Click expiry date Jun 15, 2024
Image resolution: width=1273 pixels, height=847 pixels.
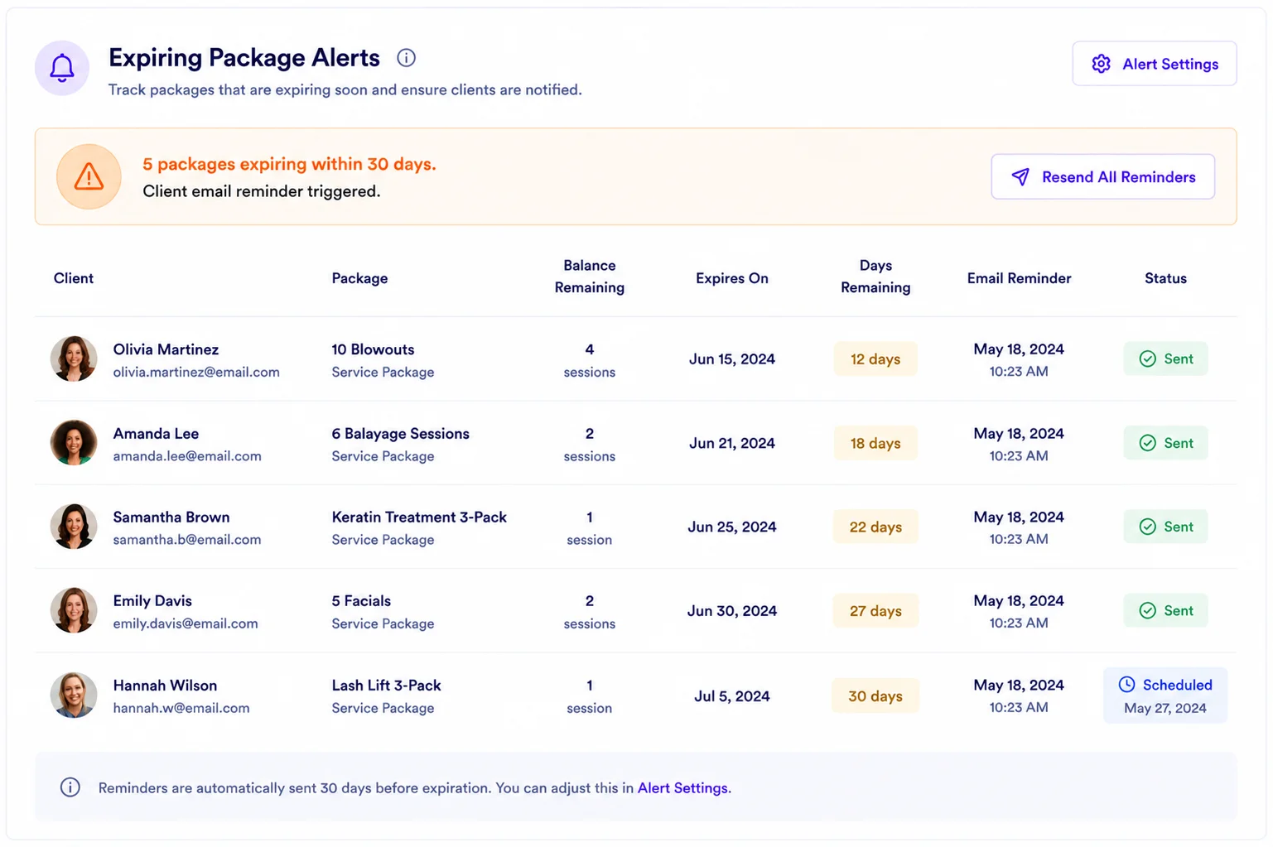pyautogui.click(x=731, y=359)
